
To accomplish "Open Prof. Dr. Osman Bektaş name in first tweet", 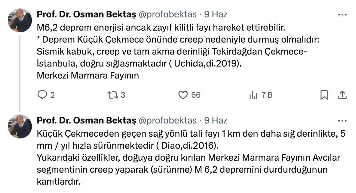I will click(x=86, y=14).
